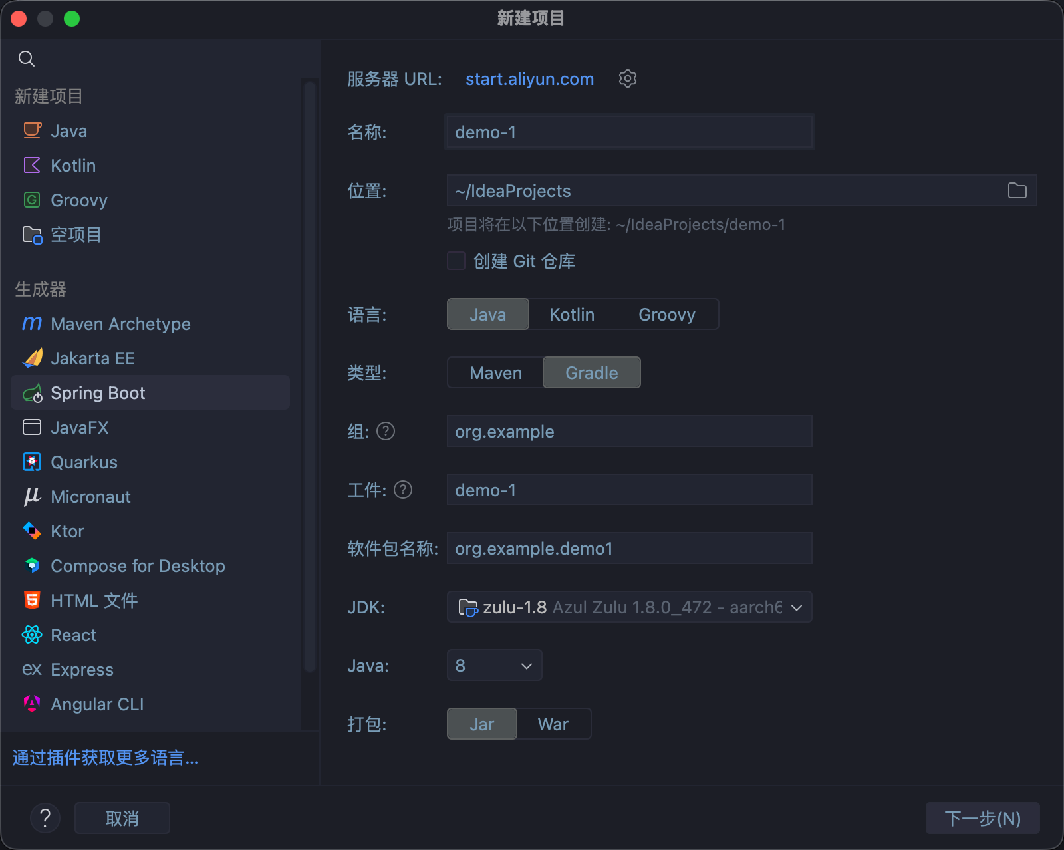Select Maven Archetype in generator list
This screenshot has height=850, width=1064.
pos(120,324)
